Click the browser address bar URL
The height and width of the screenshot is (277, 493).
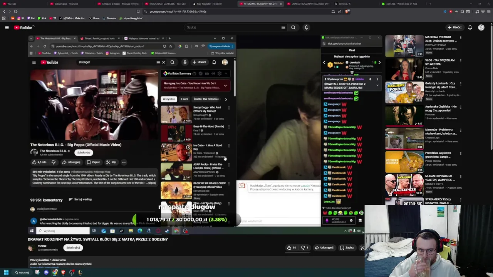pos(178,12)
